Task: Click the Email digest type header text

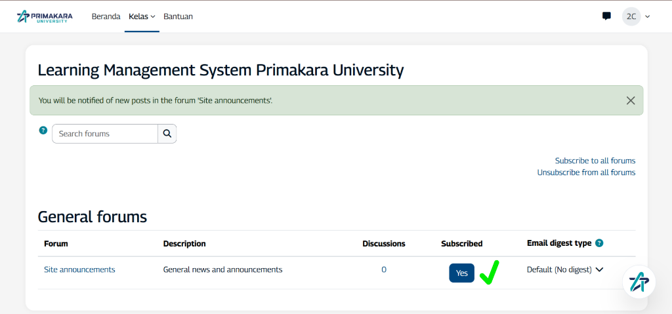Action: click(559, 243)
